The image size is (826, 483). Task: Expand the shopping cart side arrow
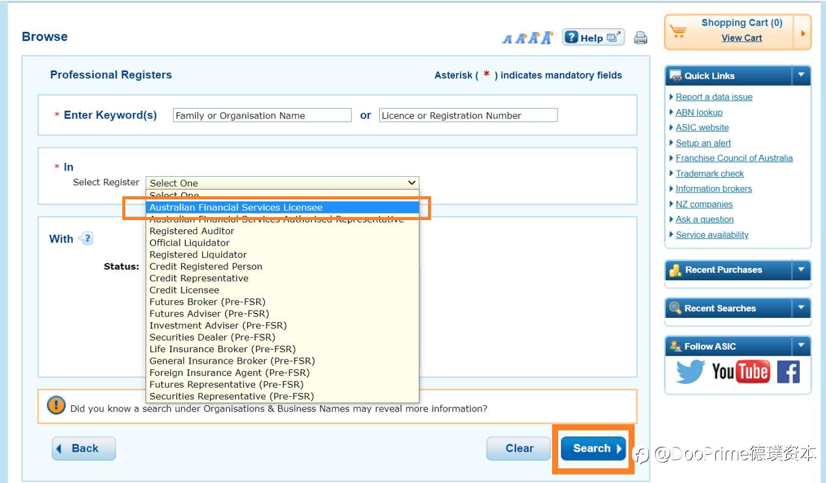[x=803, y=32]
